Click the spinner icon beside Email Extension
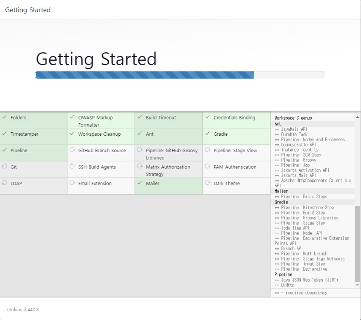The image size is (361, 320). [72, 183]
